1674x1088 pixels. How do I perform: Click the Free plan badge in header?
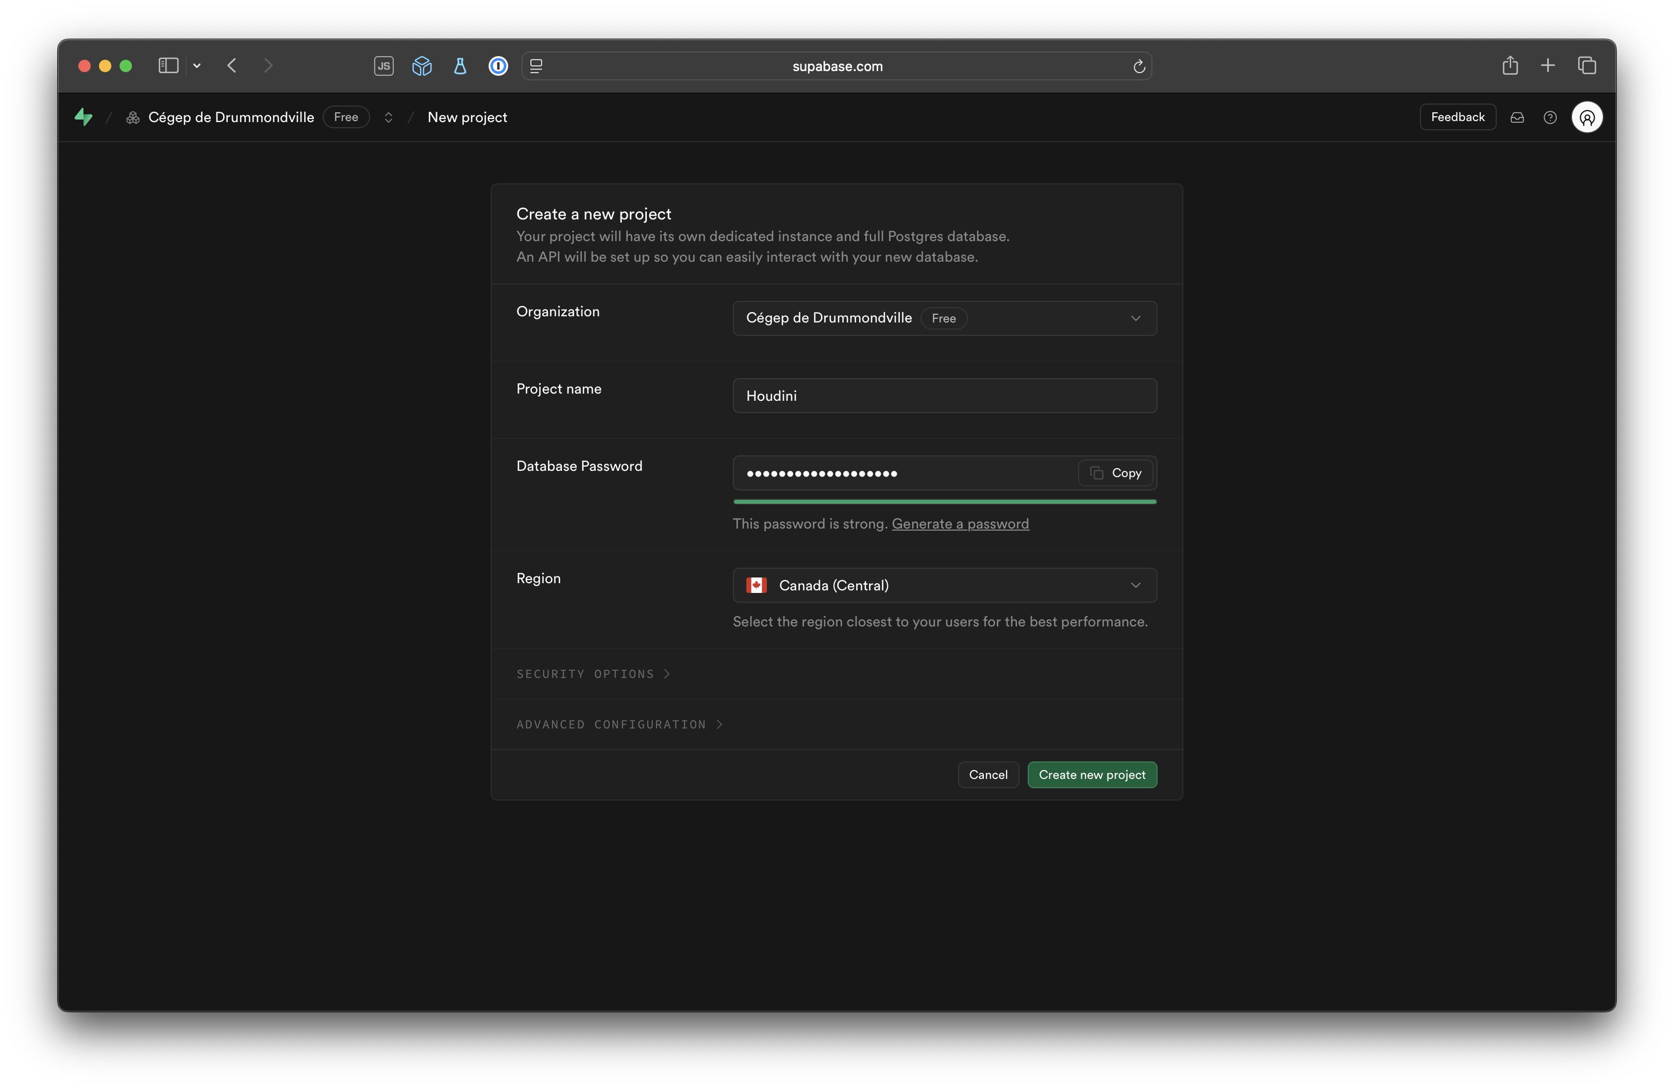click(x=346, y=116)
